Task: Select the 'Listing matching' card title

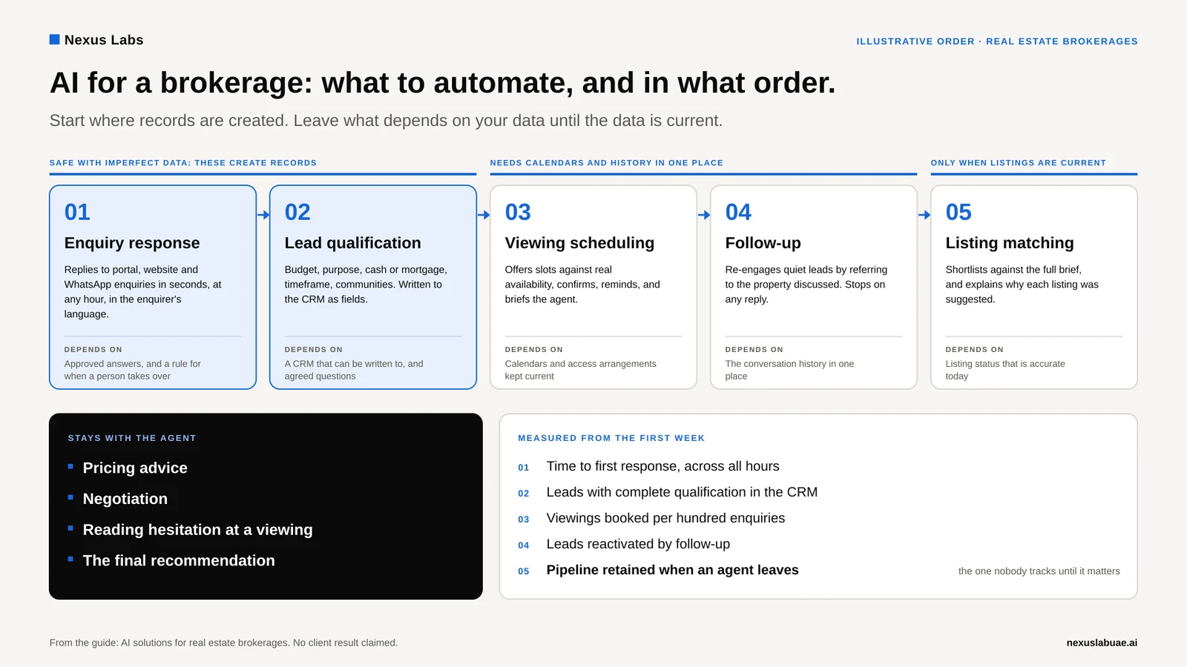Action: pos(1009,243)
